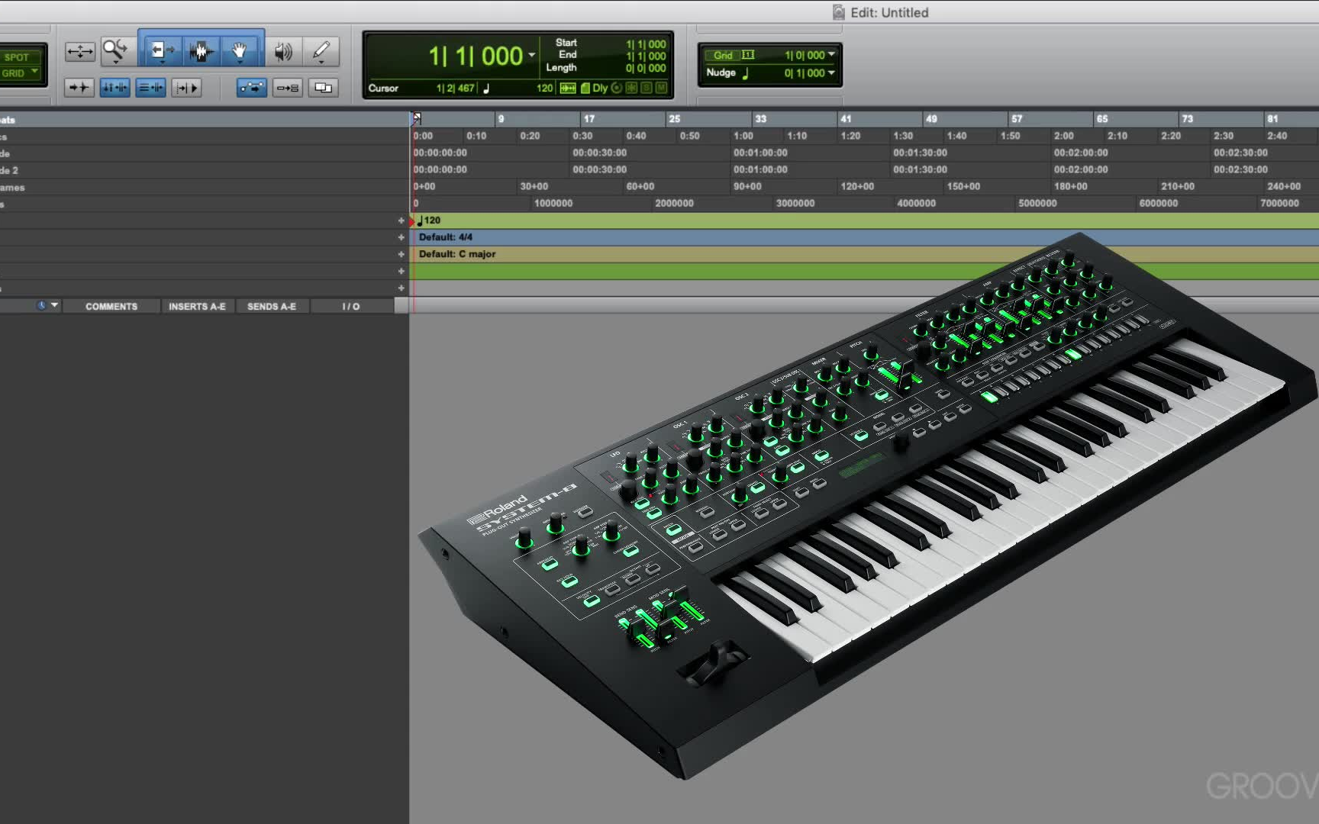Click the circular status indicator after Dly

(617, 89)
